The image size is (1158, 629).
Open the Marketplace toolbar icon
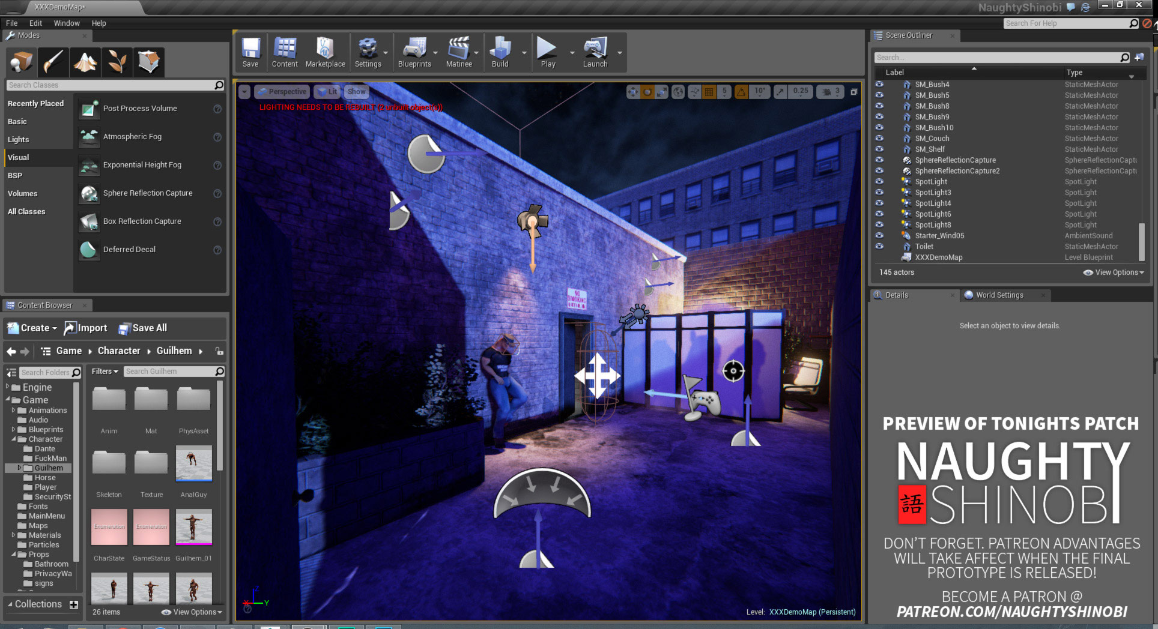pos(326,53)
